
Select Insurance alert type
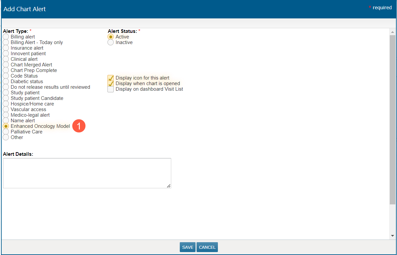(x=6, y=48)
